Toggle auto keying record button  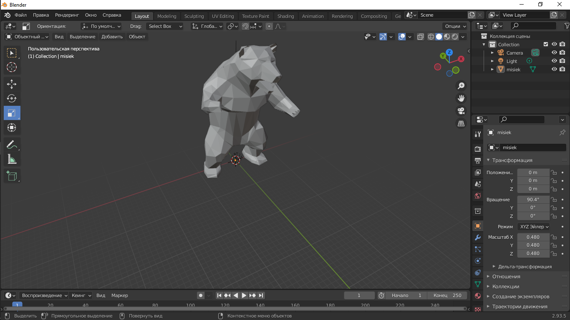click(x=201, y=295)
